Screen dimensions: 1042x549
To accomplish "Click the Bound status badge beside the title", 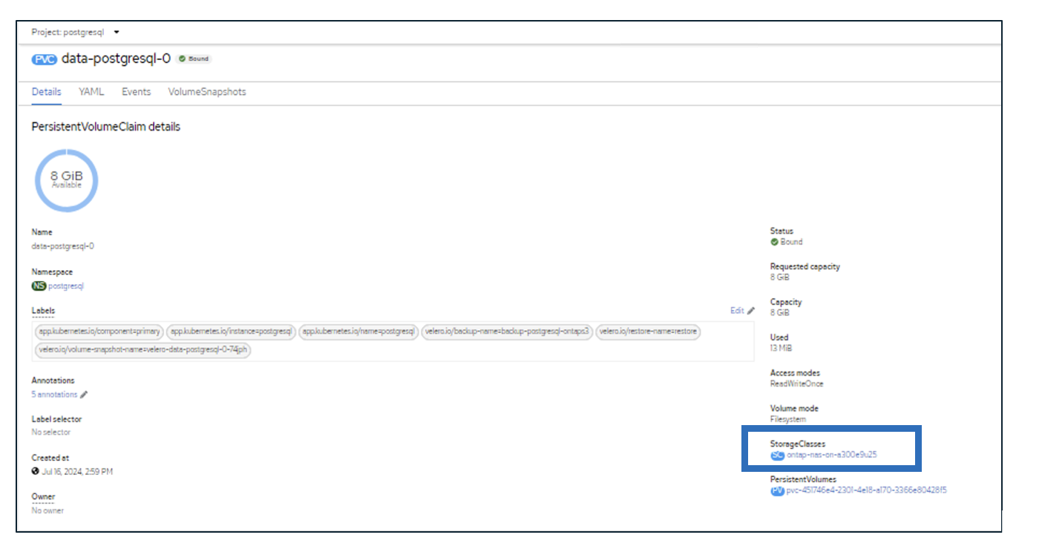I will click(x=194, y=59).
